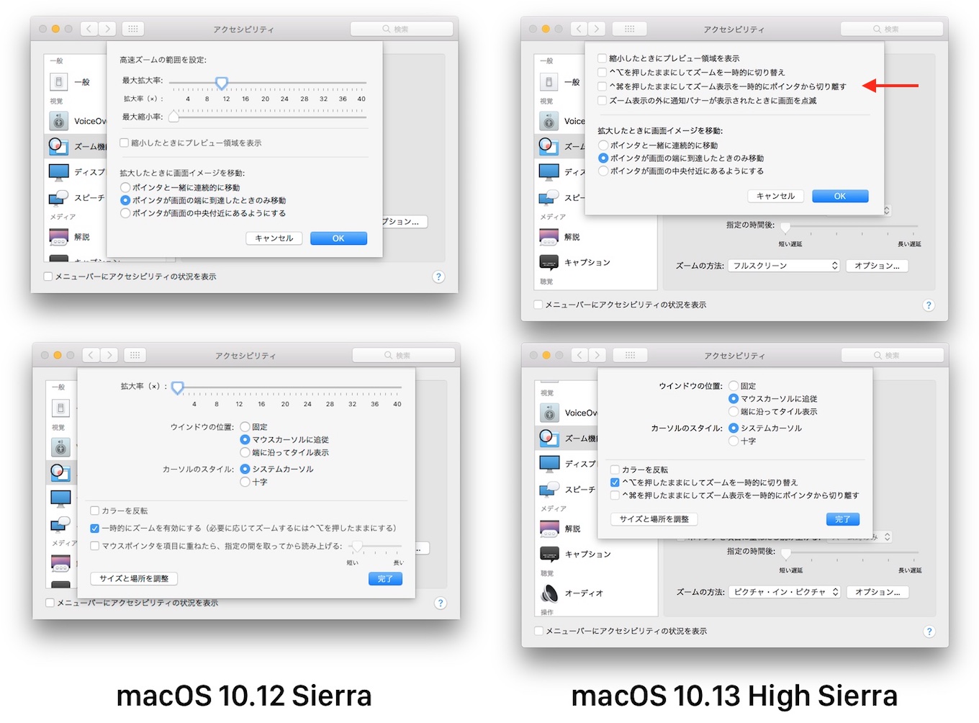The width and height of the screenshot is (979, 723).
Task: Go forward using arrow in top-right window toolbar
Action: click(x=597, y=29)
